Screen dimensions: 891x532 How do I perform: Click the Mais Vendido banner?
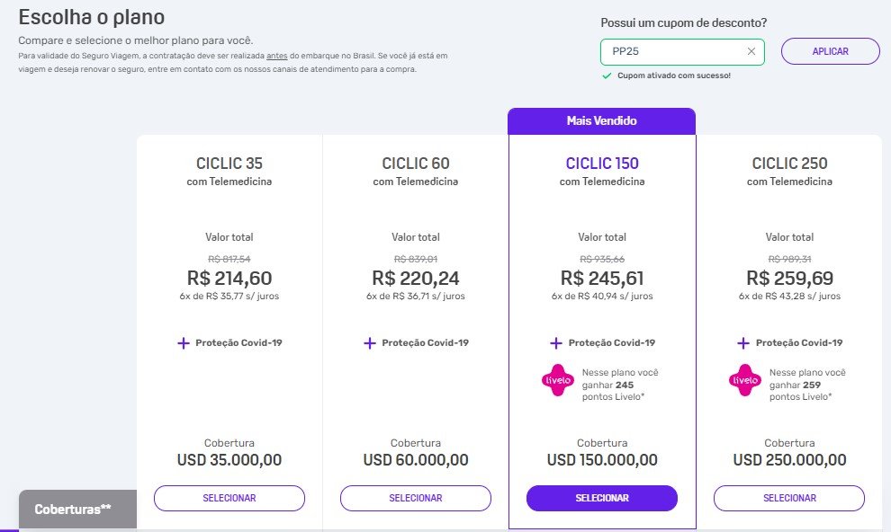[602, 120]
